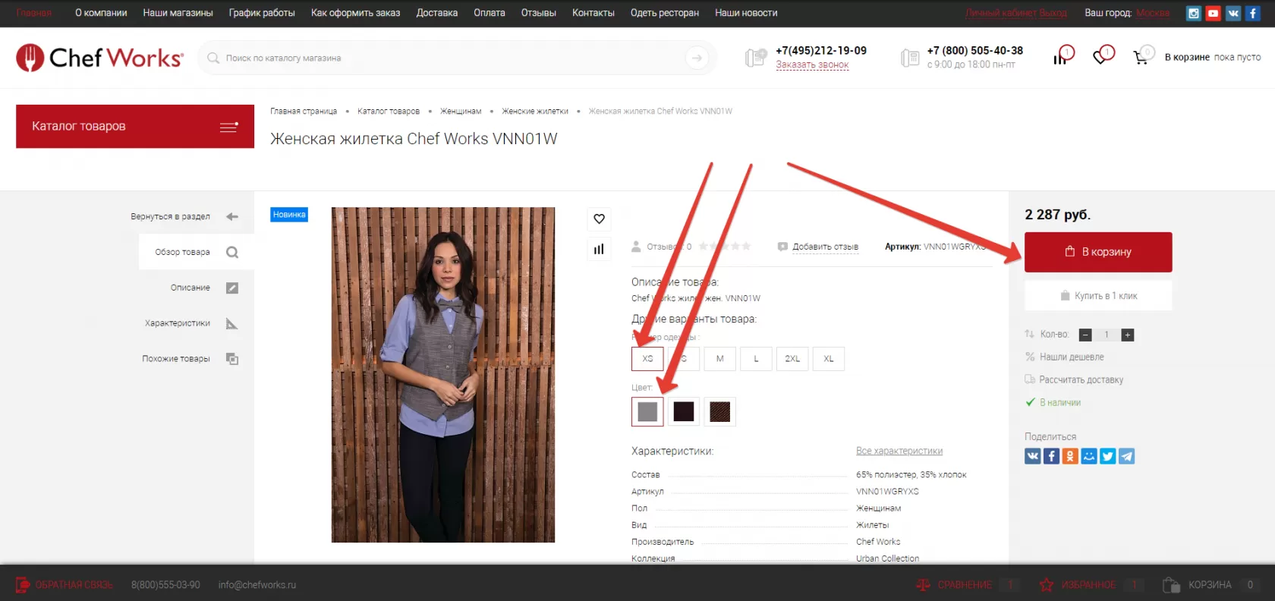Click the compare bar-chart icon beside photo
This screenshot has width=1275, height=601.
pyautogui.click(x=599, y=249)
